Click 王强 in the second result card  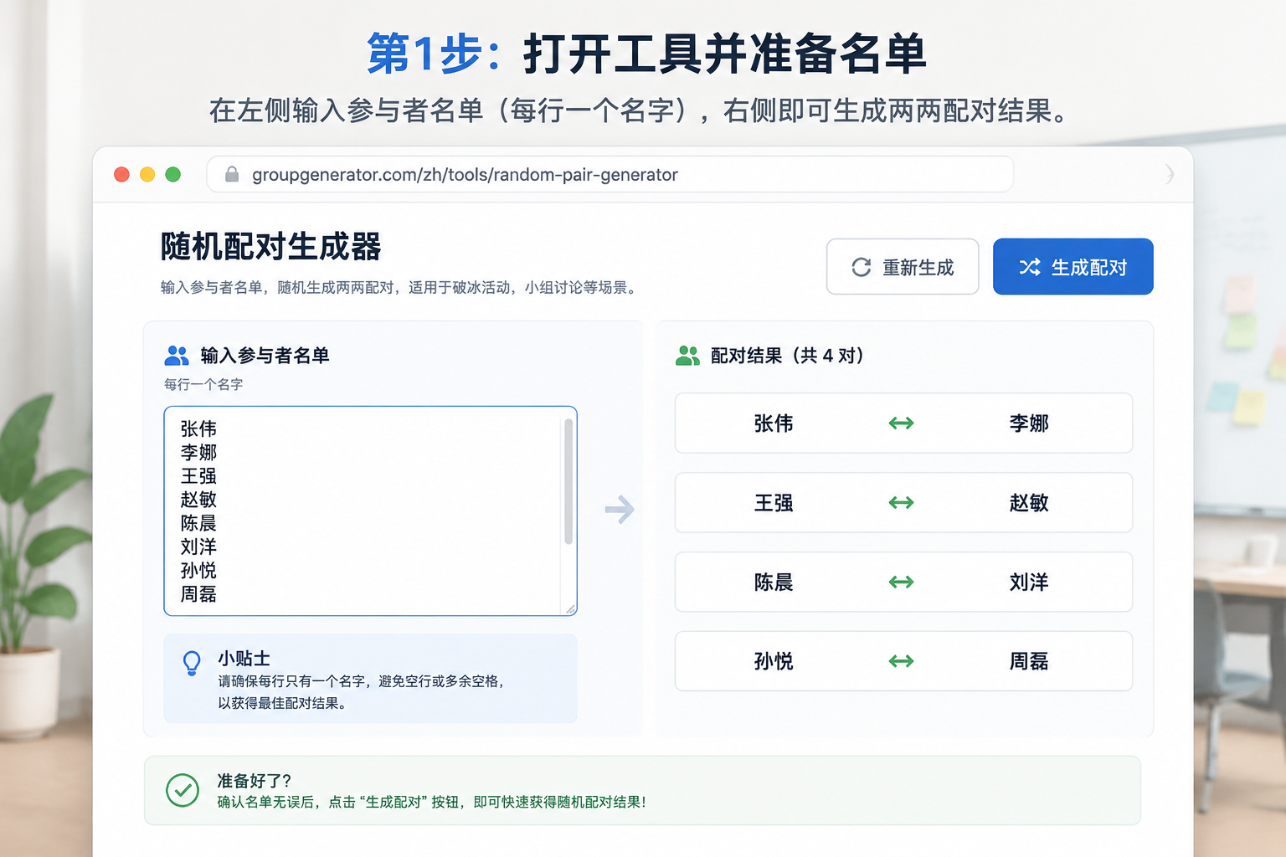774,503
